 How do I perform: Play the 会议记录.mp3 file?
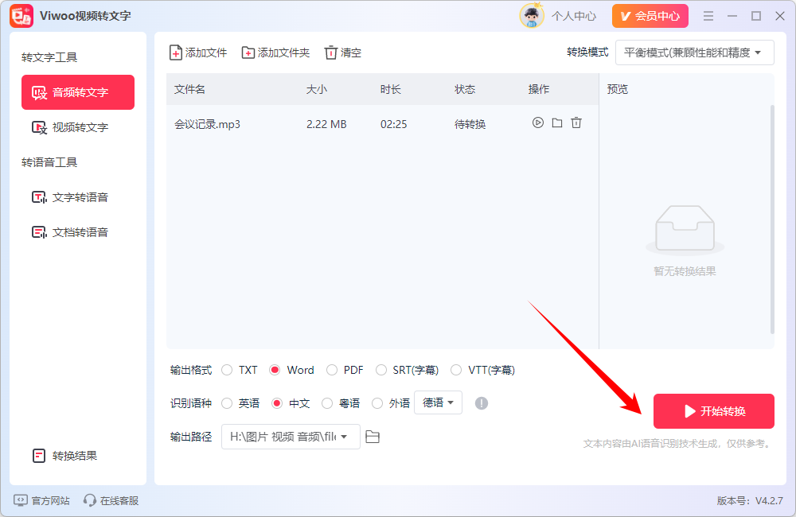(x=537, y=122)
